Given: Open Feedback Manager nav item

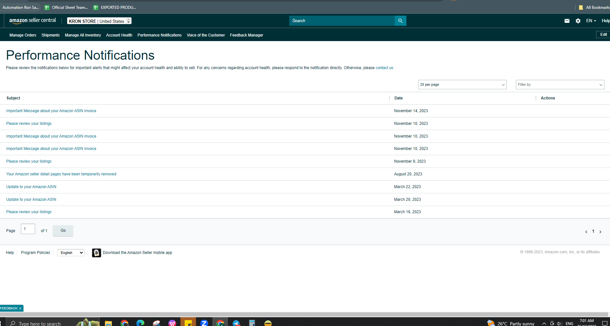Looking at the screenshot, I should pos(247,35).
